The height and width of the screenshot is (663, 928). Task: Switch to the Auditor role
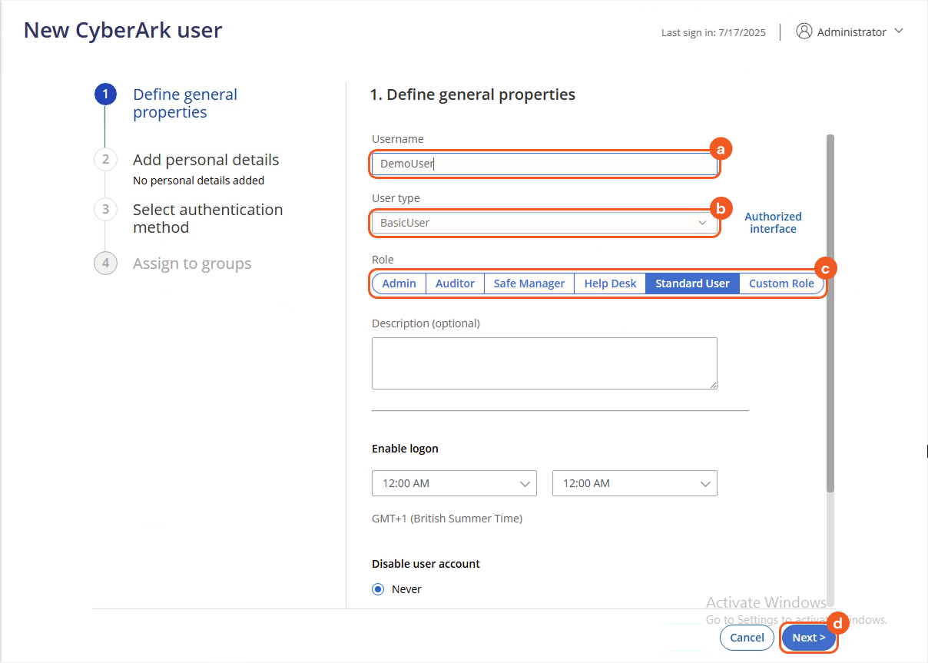click(x=455, y=283)
